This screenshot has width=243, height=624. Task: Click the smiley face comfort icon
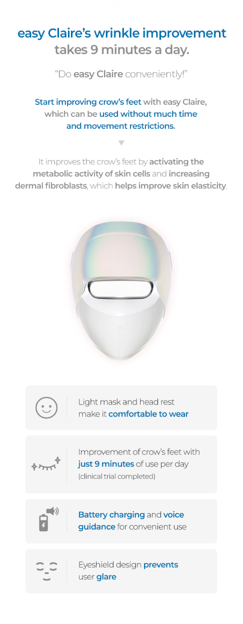46,407
